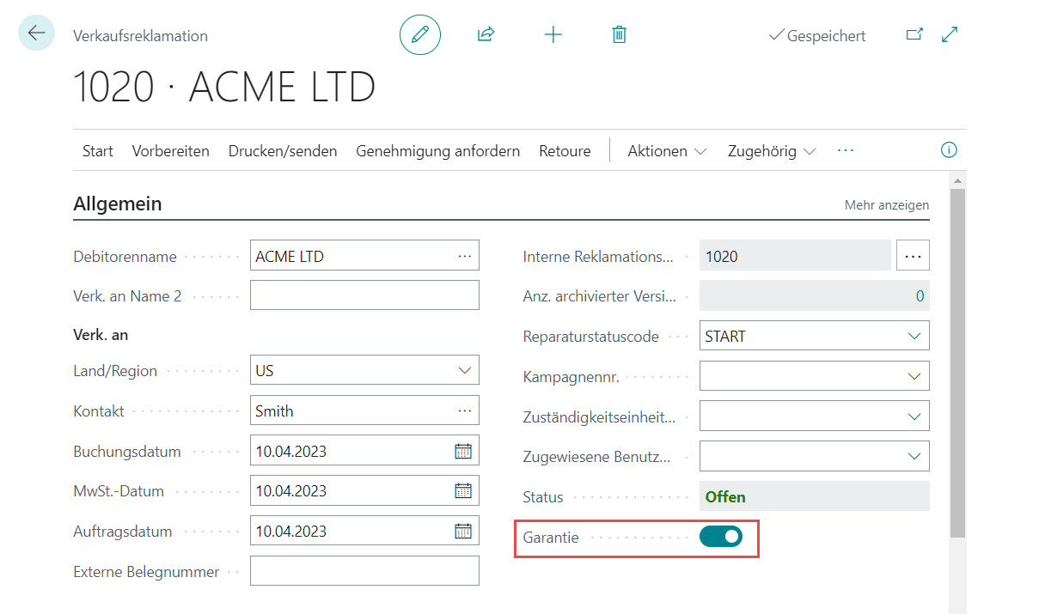This screenshot has height=614, width=1039.
Task: Click the Debitorenname lookup ellipsis button
Action: pyautogui.click(x=465, y=256)
